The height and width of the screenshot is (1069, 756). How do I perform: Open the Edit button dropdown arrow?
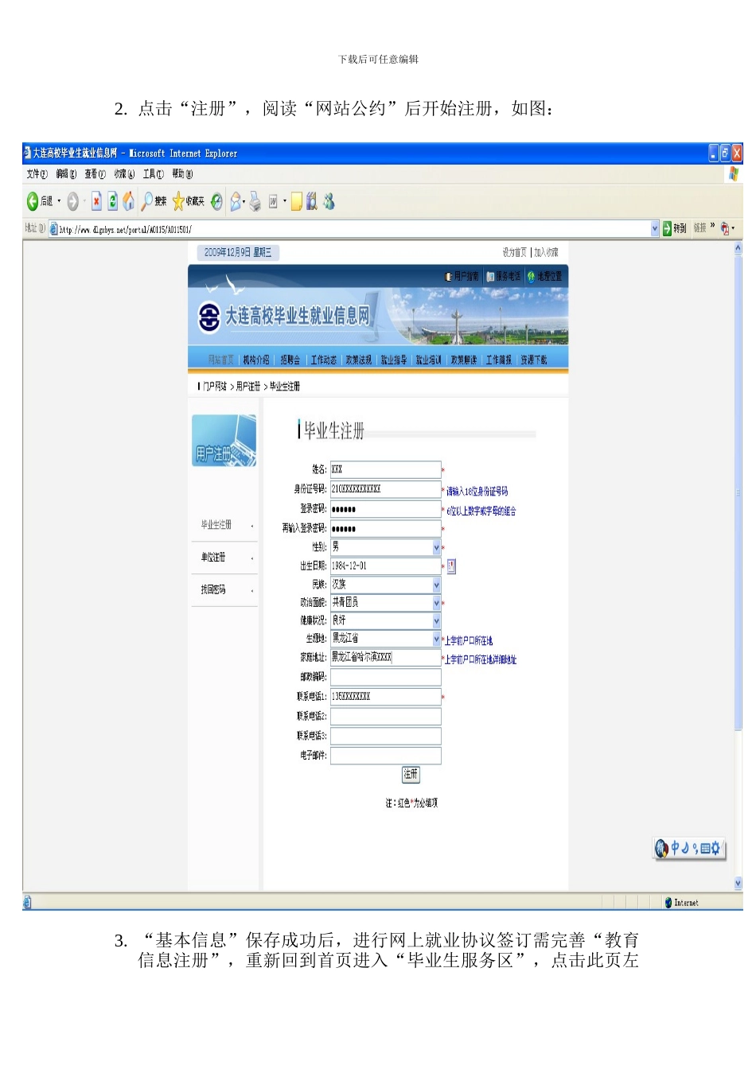pyautogui.click(x=285, y=201)
